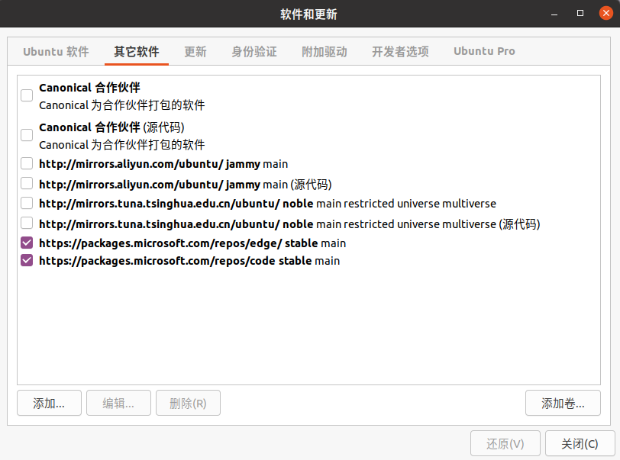The height and width of the screenshot is (460, 620).
Task: Disable the Microsoft Edge stable repository
Action: [26, 243]
